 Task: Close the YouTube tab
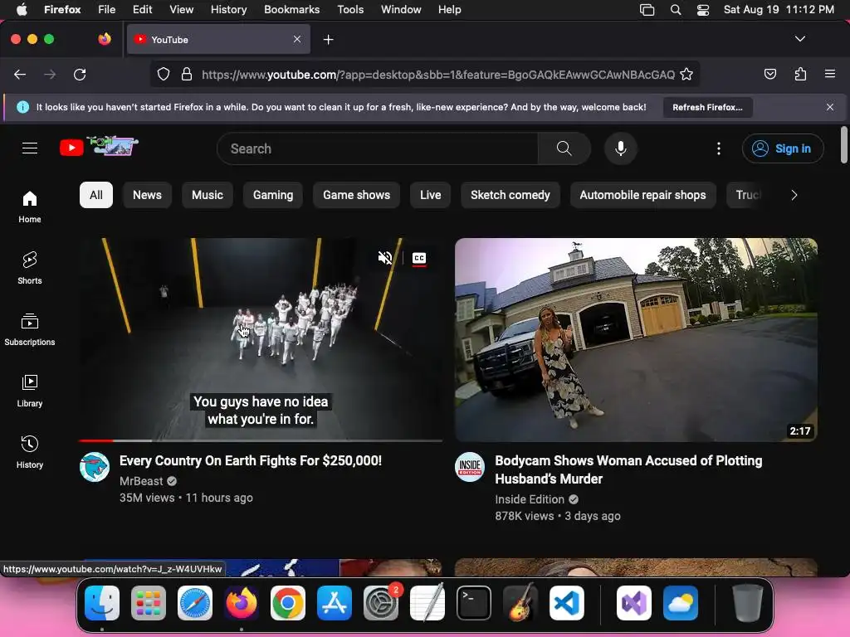point(297,39)
